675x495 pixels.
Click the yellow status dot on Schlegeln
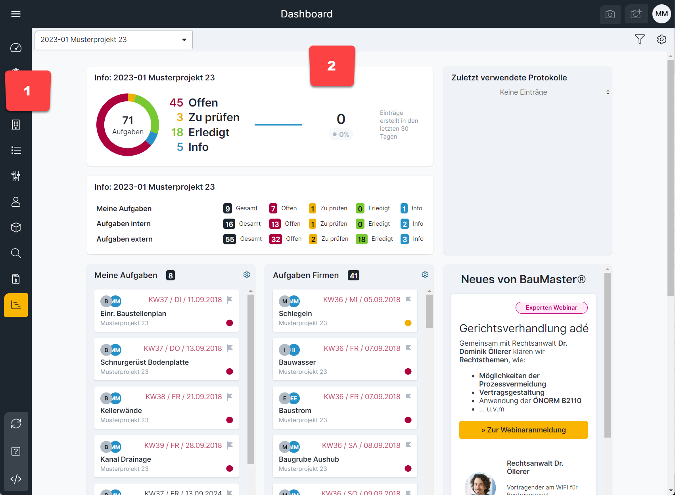tap(408, 323)
